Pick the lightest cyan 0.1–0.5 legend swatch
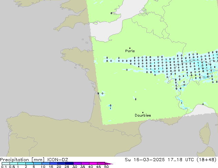This screenshot has height=168, width=218. [6, 164]
